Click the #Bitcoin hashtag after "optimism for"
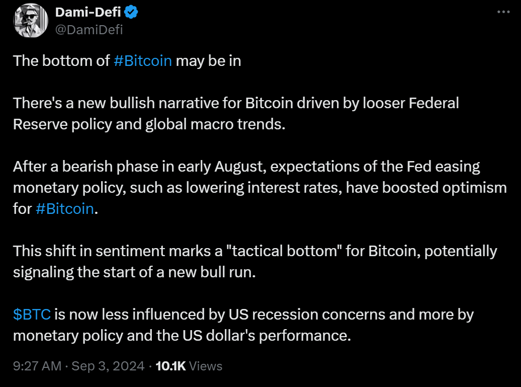This screenshot has width=521, height=387. [65, 209]
